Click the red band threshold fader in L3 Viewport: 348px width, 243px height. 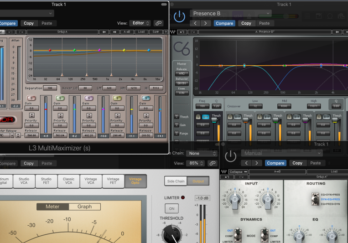(x=46, y=109)
